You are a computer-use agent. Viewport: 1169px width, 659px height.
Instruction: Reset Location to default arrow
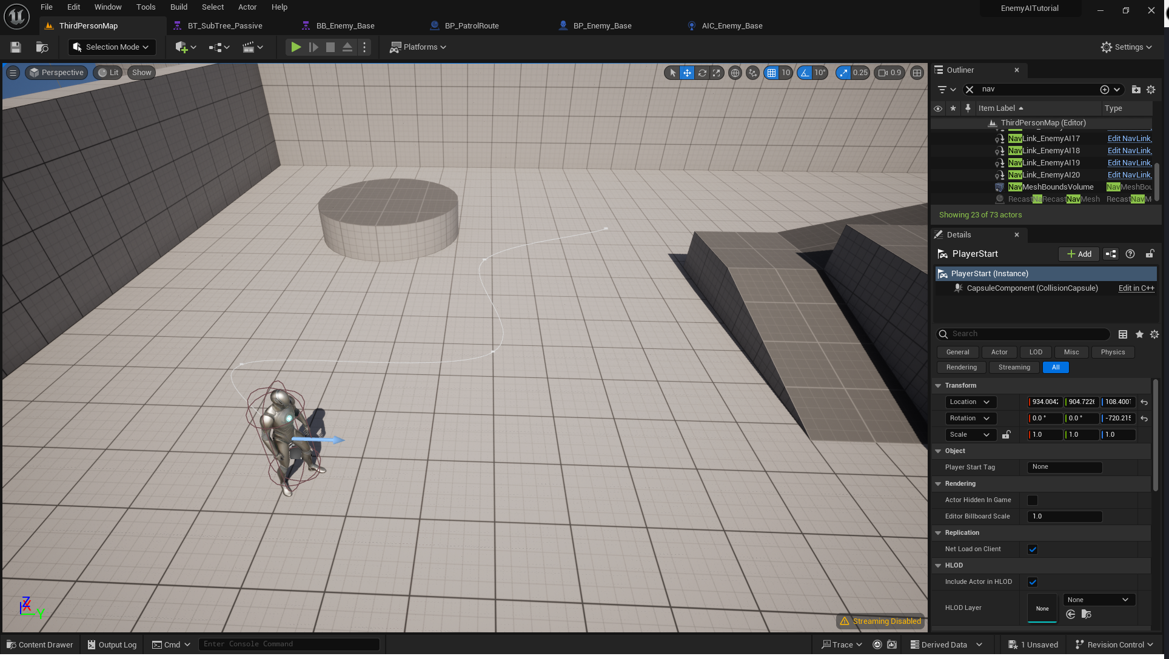tap(1144, 402)
